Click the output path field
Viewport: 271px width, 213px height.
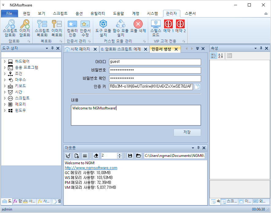coord(174,156)
